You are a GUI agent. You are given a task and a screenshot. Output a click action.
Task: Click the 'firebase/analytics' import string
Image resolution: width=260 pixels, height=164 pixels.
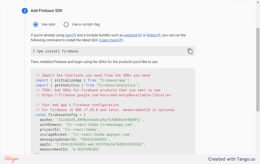pyautogui.click(x=117, y=85)
